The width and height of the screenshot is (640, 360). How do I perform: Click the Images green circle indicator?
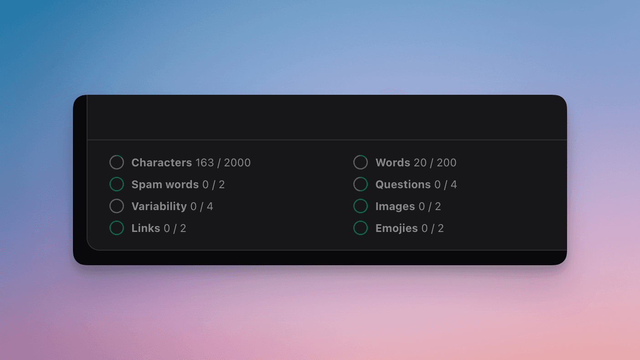[361, 206]
